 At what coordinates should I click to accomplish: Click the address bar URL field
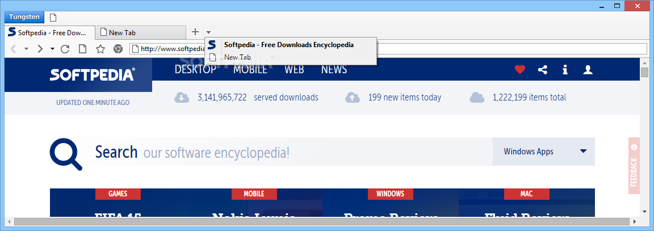click(x=388, y=49)
